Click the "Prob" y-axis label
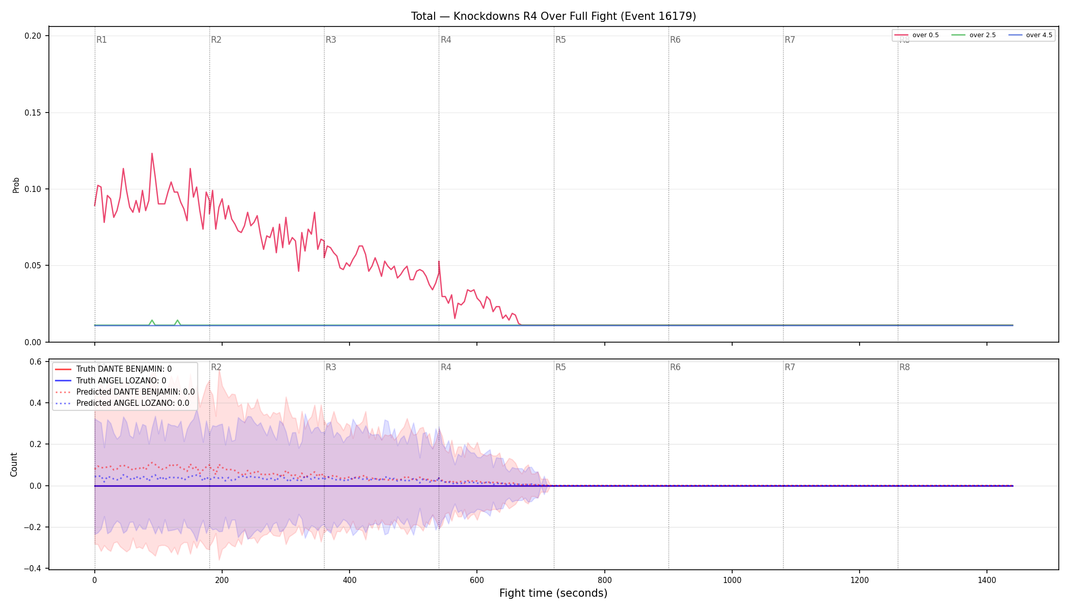The image size is (1070, 611). (16, 185)
